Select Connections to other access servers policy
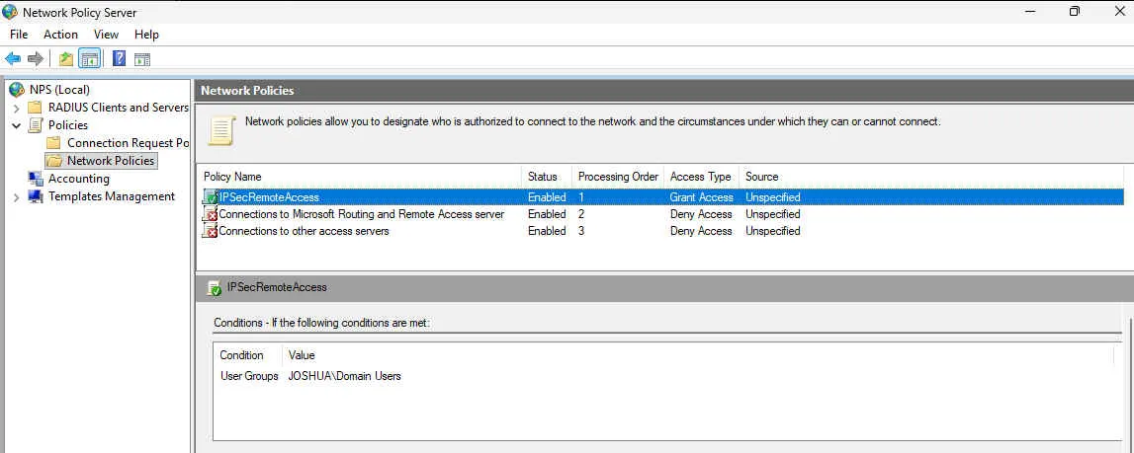 click(x=304, y=231)
